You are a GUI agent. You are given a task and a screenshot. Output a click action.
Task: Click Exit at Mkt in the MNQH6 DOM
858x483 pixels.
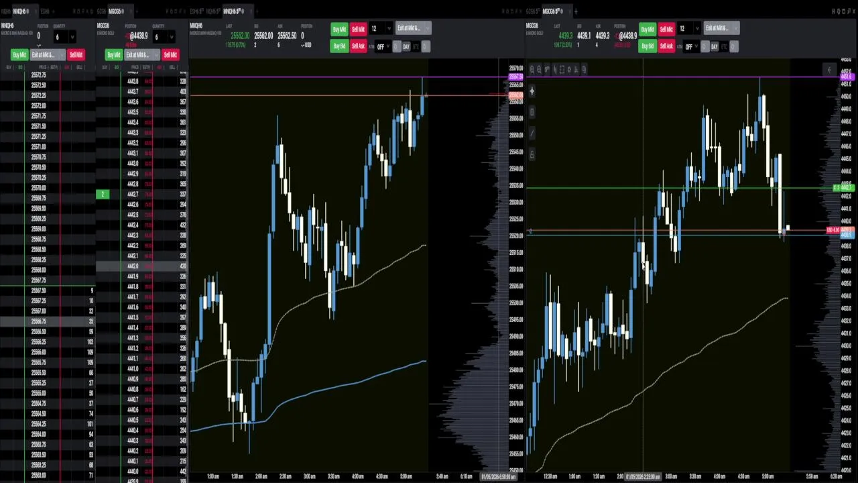(48, 55)
